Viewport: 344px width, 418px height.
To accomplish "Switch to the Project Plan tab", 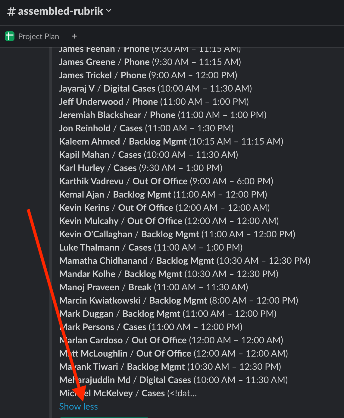I will pos(38,36).
